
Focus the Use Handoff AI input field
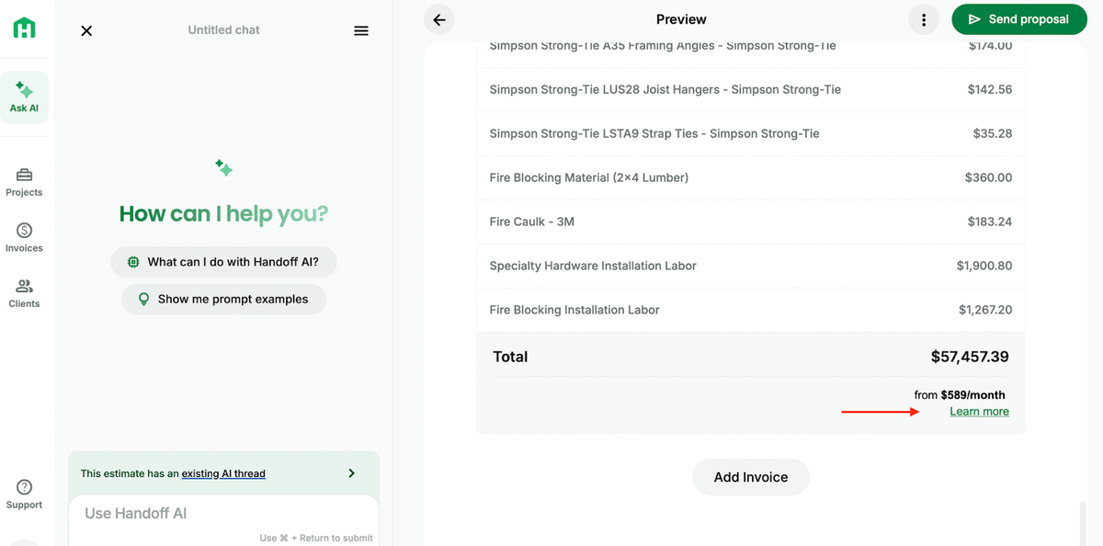223,513
